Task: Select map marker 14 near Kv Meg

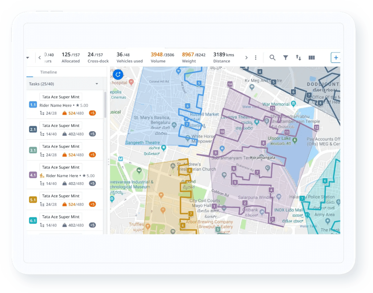Action: 230,84
